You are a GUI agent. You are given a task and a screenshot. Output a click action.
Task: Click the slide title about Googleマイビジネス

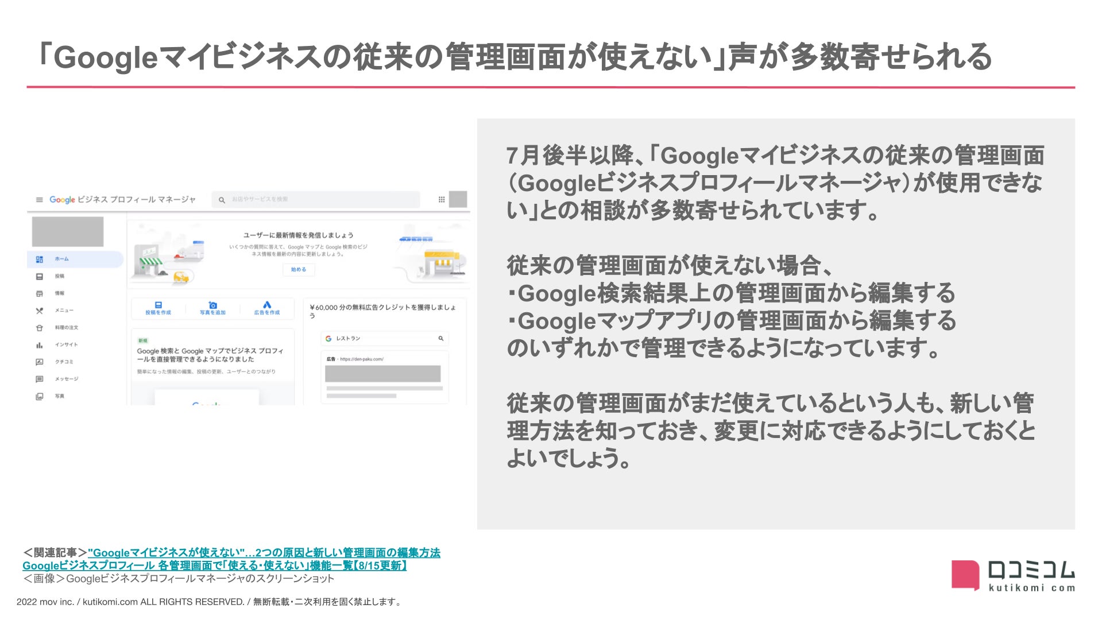[515, 57]
